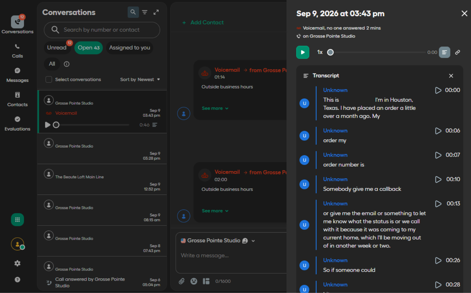The width and height of the screenshot is (471, 293).
Task: Go to Calls in the sidebar
Action: [x=17, y=51]
